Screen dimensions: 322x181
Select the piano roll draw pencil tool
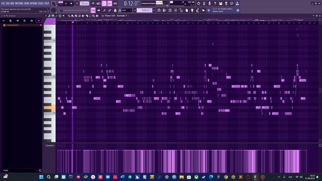tap(69, 16)
